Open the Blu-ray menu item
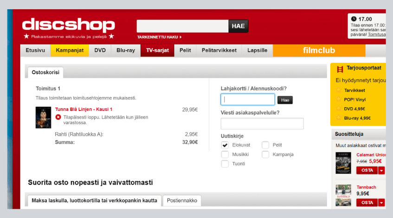The width and height of the screenshot is (393, 218). coord(126,51)
